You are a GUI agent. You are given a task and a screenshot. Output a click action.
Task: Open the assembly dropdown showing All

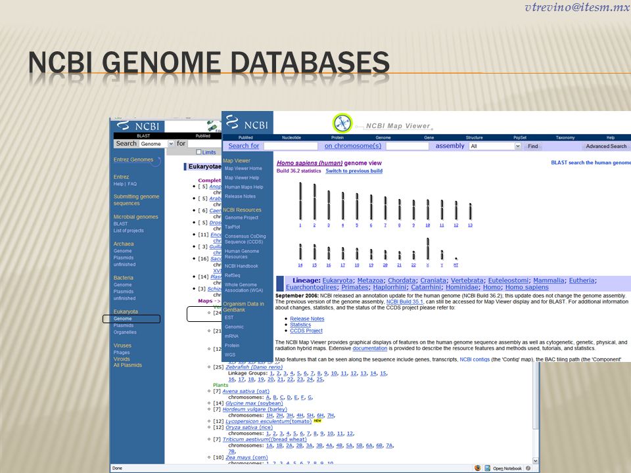495,146
